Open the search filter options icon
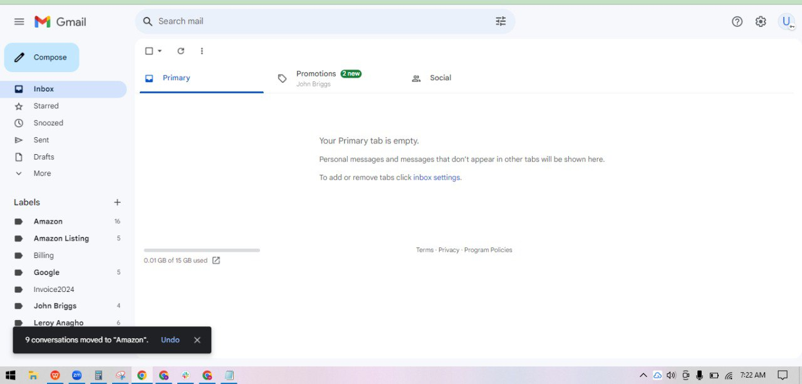802x384 pixels. pos(501,21)
